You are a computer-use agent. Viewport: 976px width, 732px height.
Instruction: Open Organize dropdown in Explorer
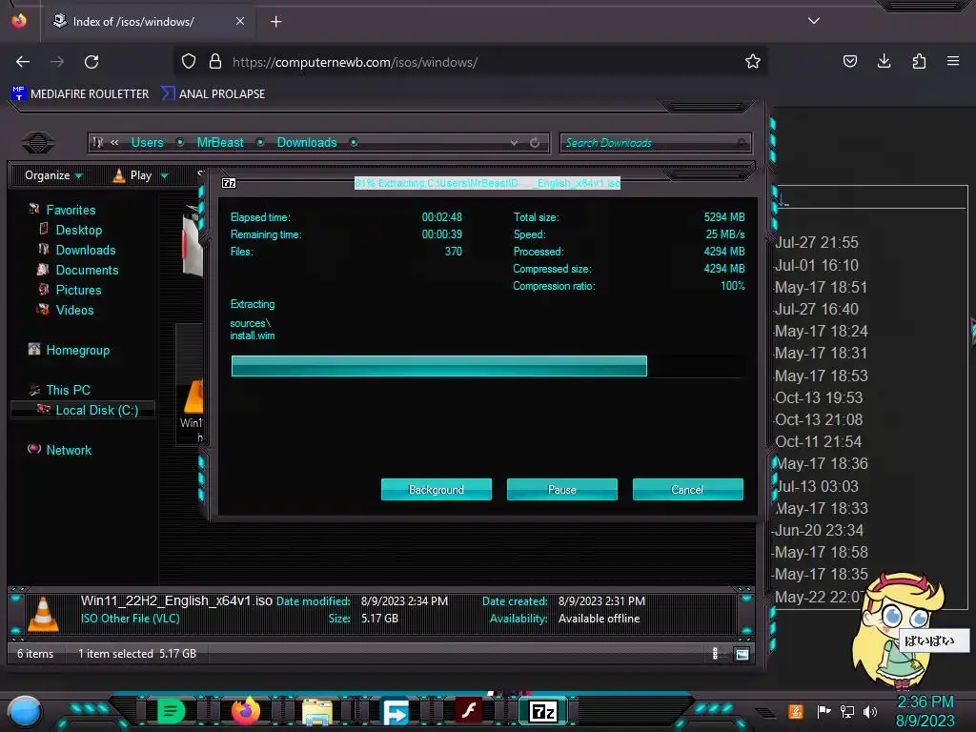click(x=53, y=175)
